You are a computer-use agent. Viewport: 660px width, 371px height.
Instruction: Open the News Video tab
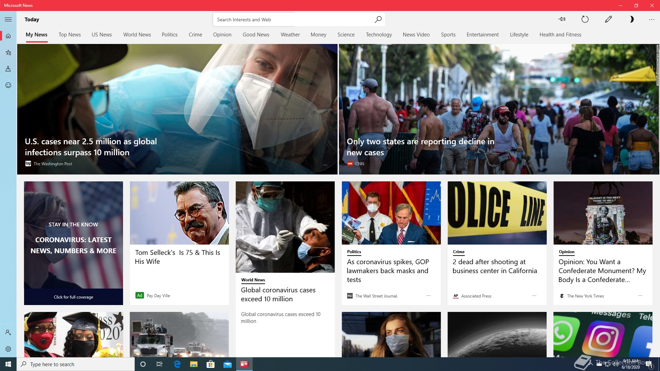[416, 35]
